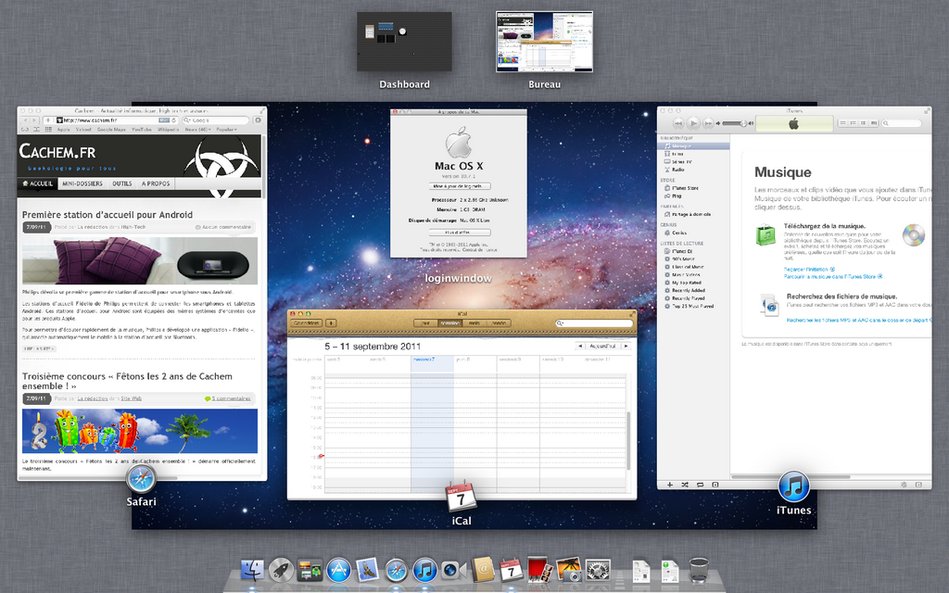Click Safari Google search field
This screenshot has height=593, width=949.
pos(215,120)
